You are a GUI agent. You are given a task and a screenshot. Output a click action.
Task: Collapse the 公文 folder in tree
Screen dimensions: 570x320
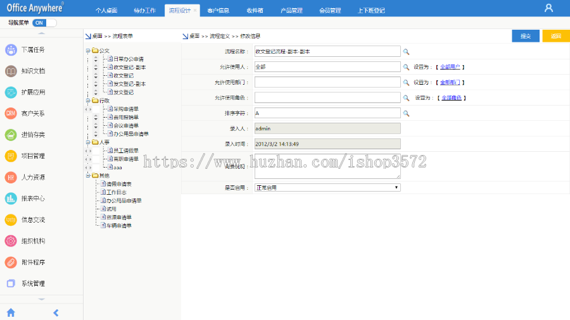click(88, 51)
